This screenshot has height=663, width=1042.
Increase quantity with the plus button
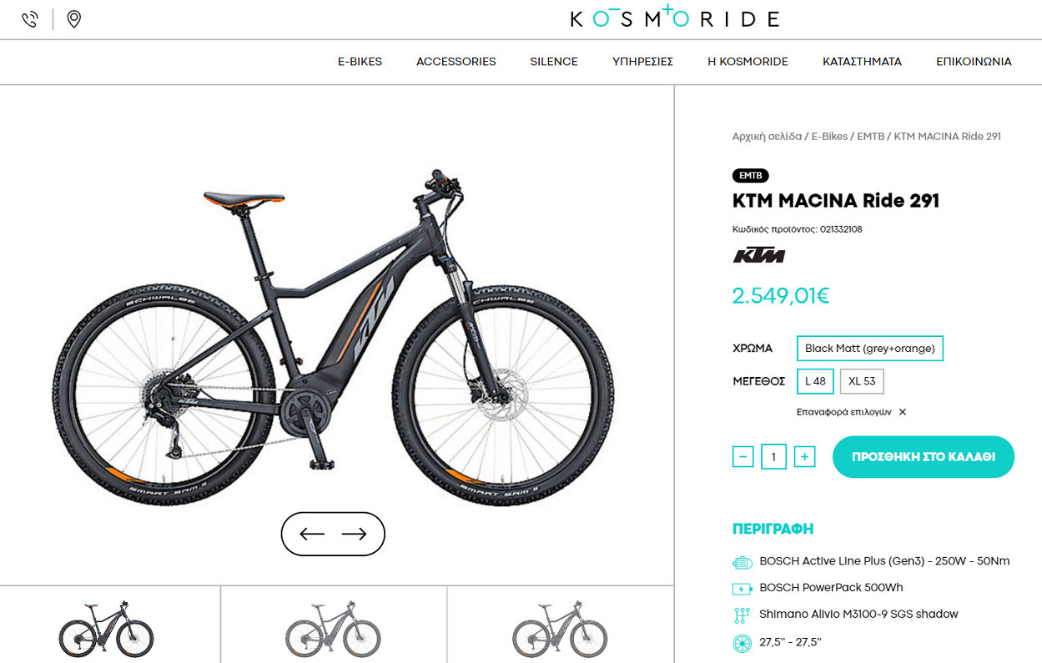click(x=804, y=456)
